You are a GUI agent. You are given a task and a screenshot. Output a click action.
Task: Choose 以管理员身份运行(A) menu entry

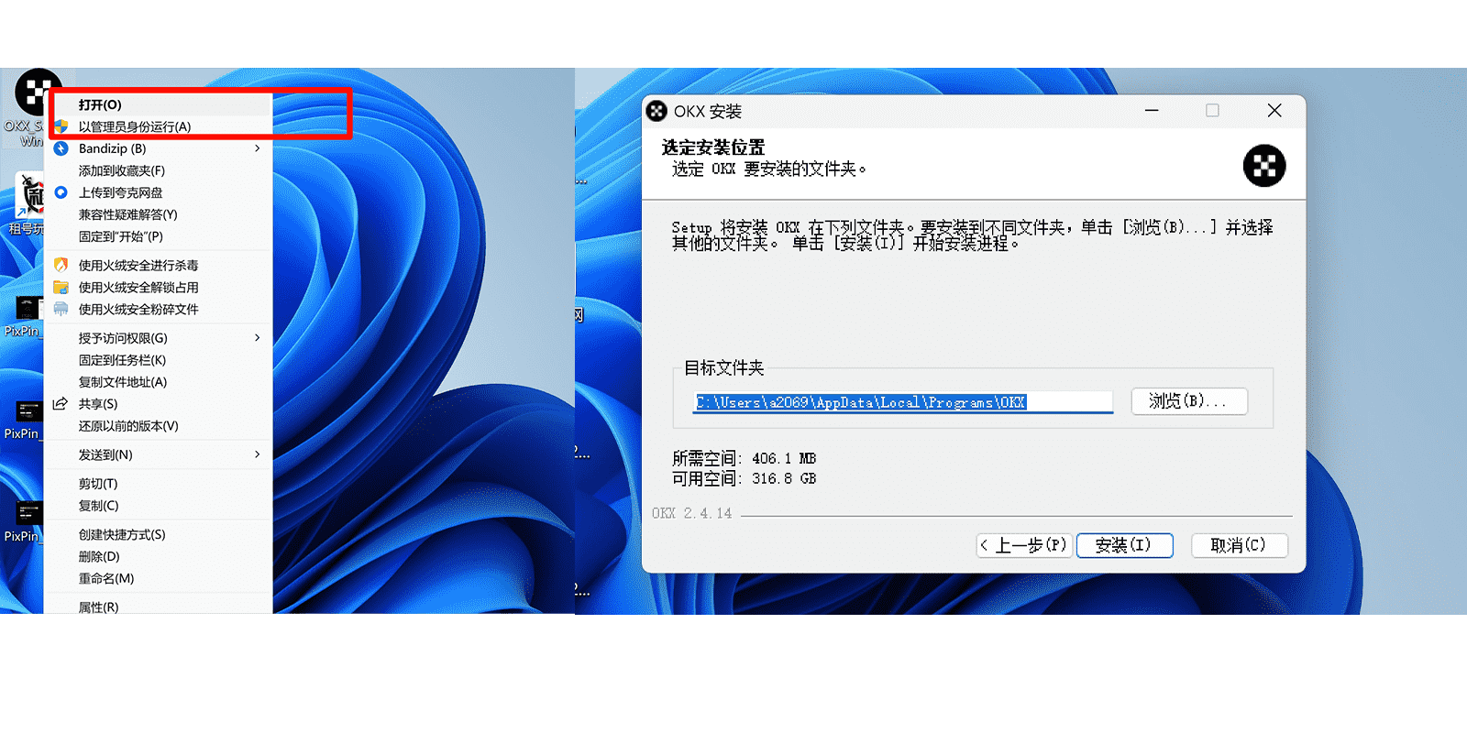click(135, 126)
